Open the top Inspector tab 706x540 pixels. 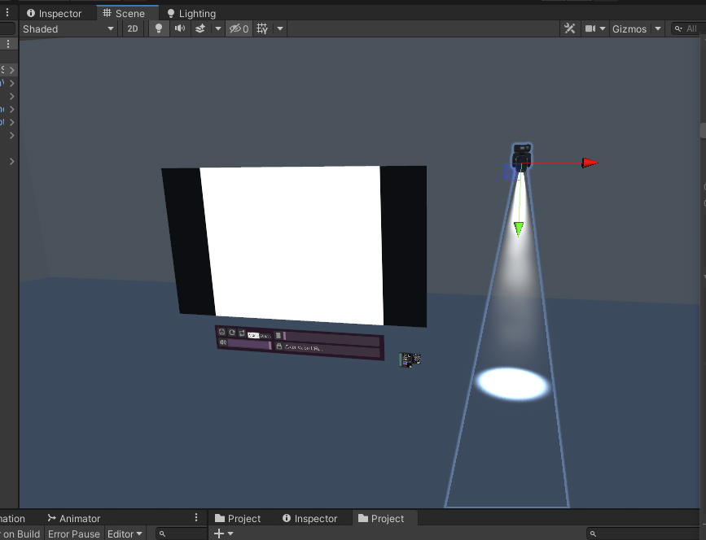tap(54, 14)
